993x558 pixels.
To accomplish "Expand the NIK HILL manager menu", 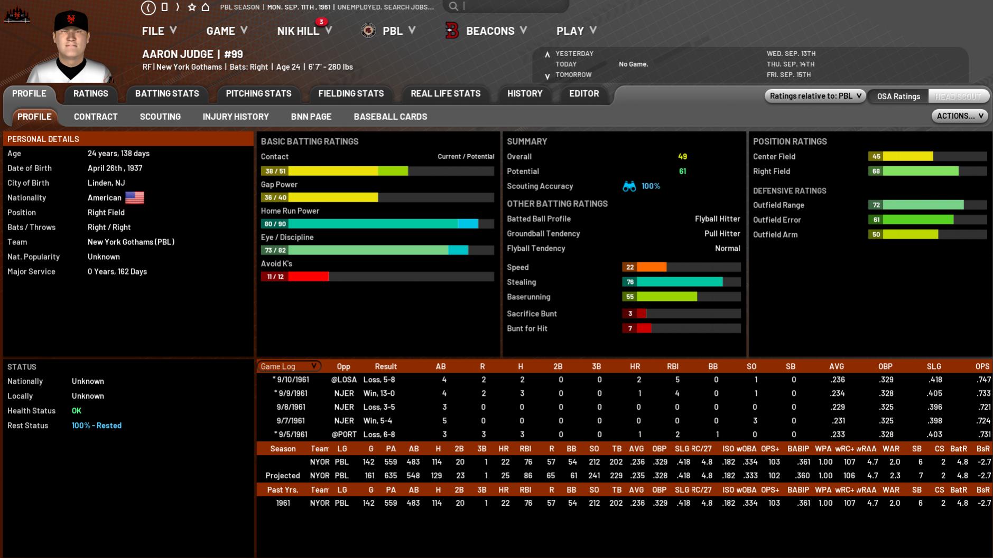I will (304, 31).
